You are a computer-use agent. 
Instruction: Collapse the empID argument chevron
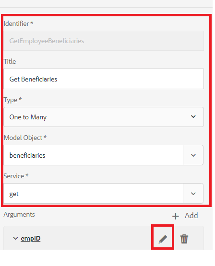tap(15, 238)
